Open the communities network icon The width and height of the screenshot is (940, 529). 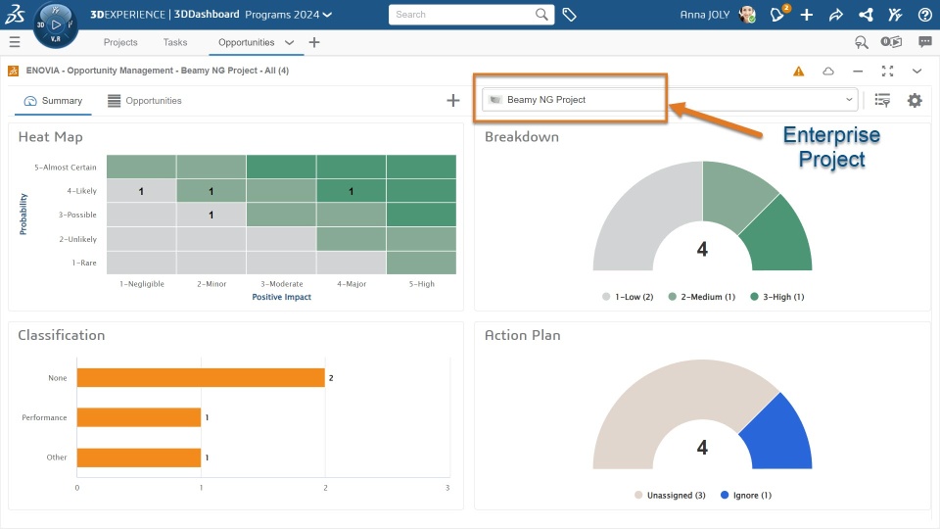[866, 15]
